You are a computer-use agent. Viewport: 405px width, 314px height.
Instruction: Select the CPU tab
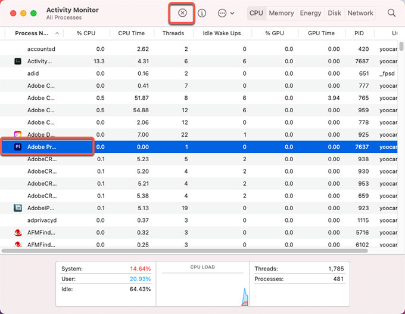pyautogui.click(x=256, y=13)
